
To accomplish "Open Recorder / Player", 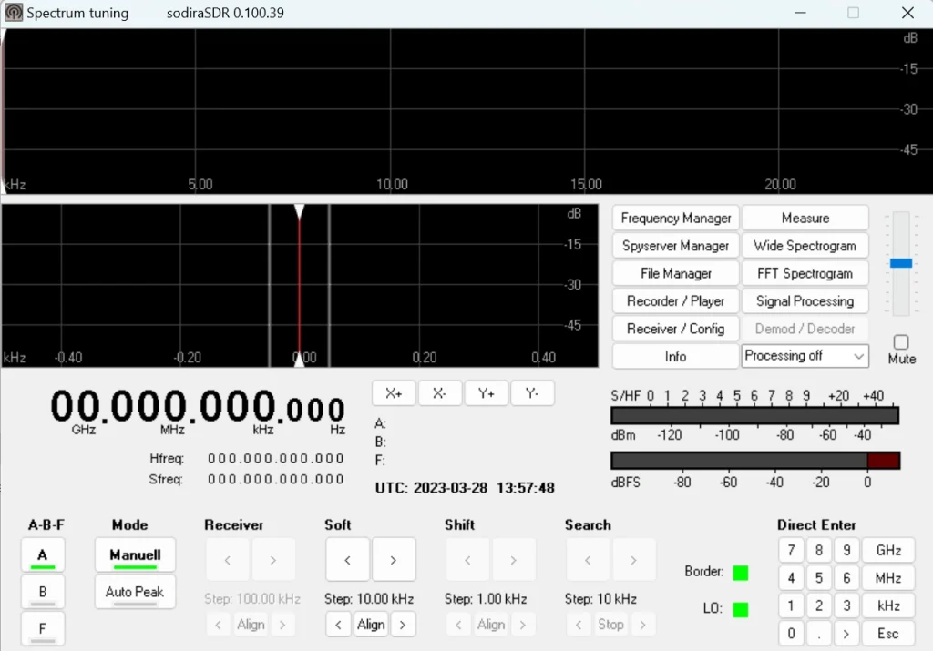I will click(x=675, y=300).
